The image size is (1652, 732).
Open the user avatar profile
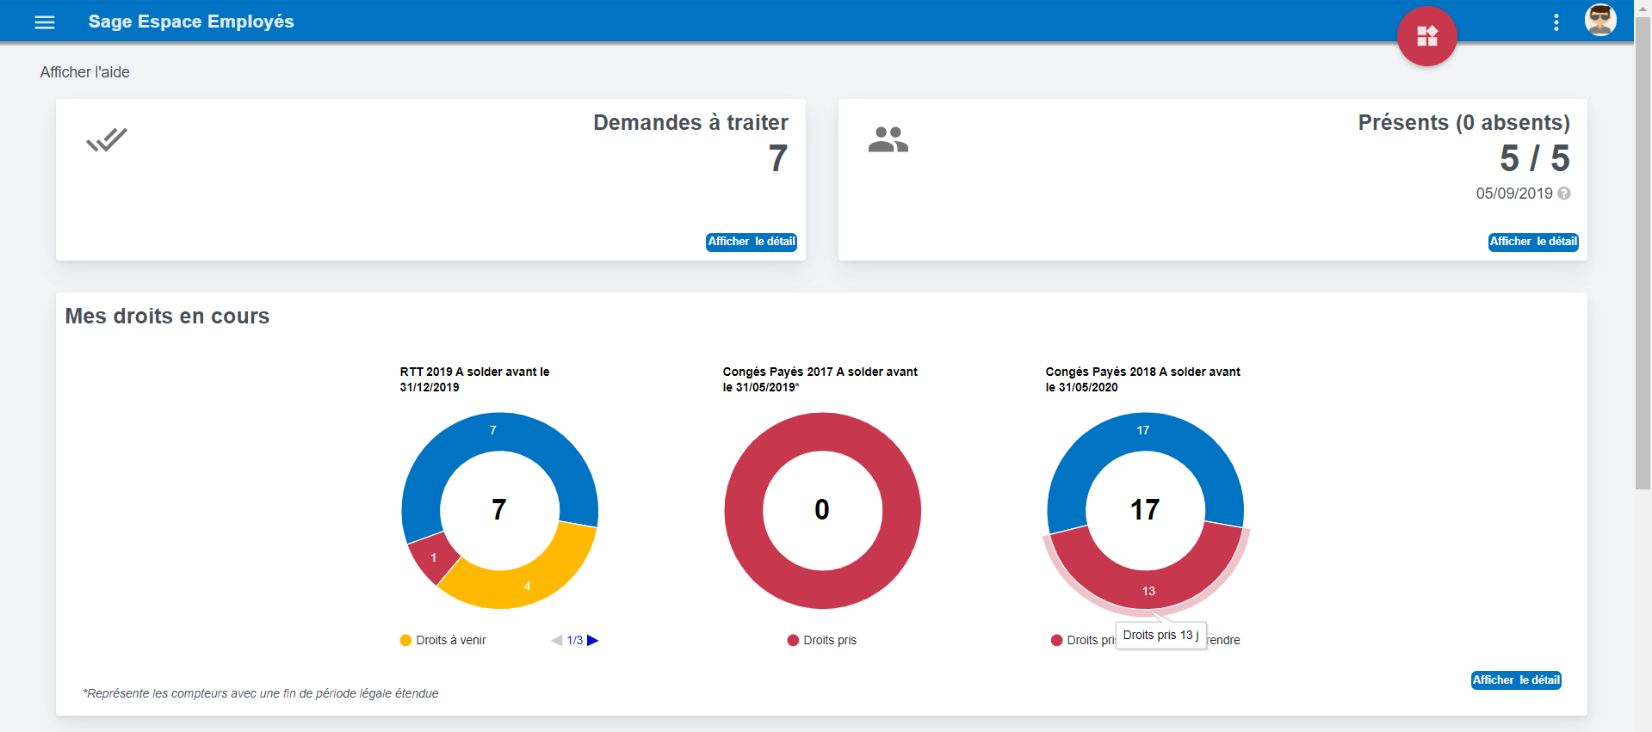click(1599, 21)
